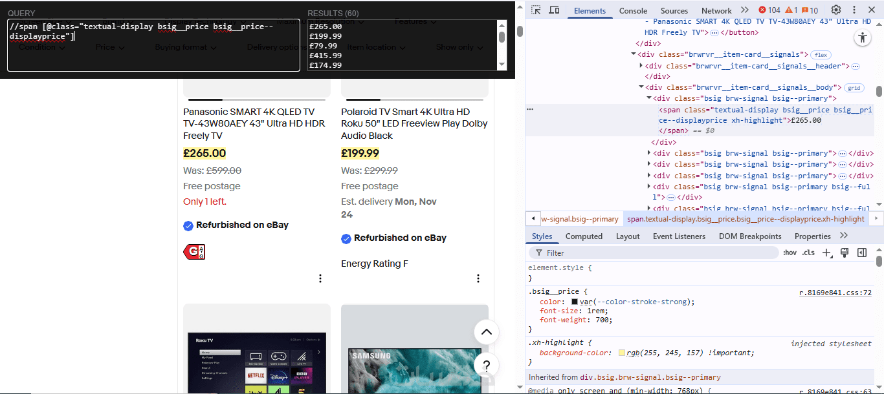
Task: Click the flex badge in DOM tree
Action: click(821, 55)
